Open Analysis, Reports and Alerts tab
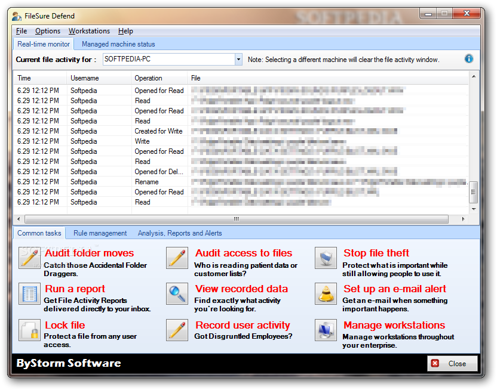 click(180, 233)
